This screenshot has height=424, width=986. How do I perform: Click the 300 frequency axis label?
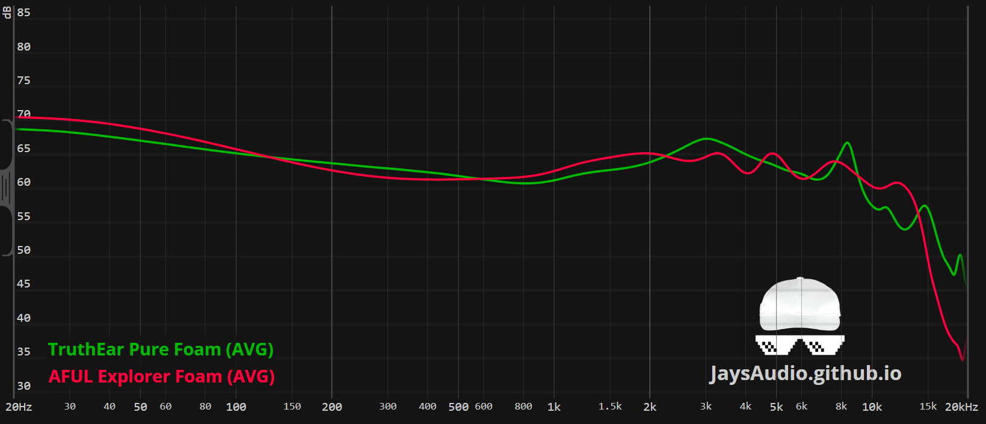pyautogui.click(x=388, y=407)
